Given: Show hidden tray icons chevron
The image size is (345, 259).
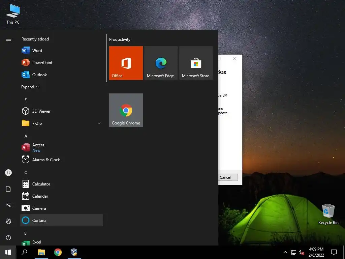Looking at the screenshot, I should 285,252.
